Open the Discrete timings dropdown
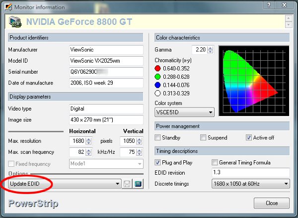298x218 pixels. click(x=251, y=184)
